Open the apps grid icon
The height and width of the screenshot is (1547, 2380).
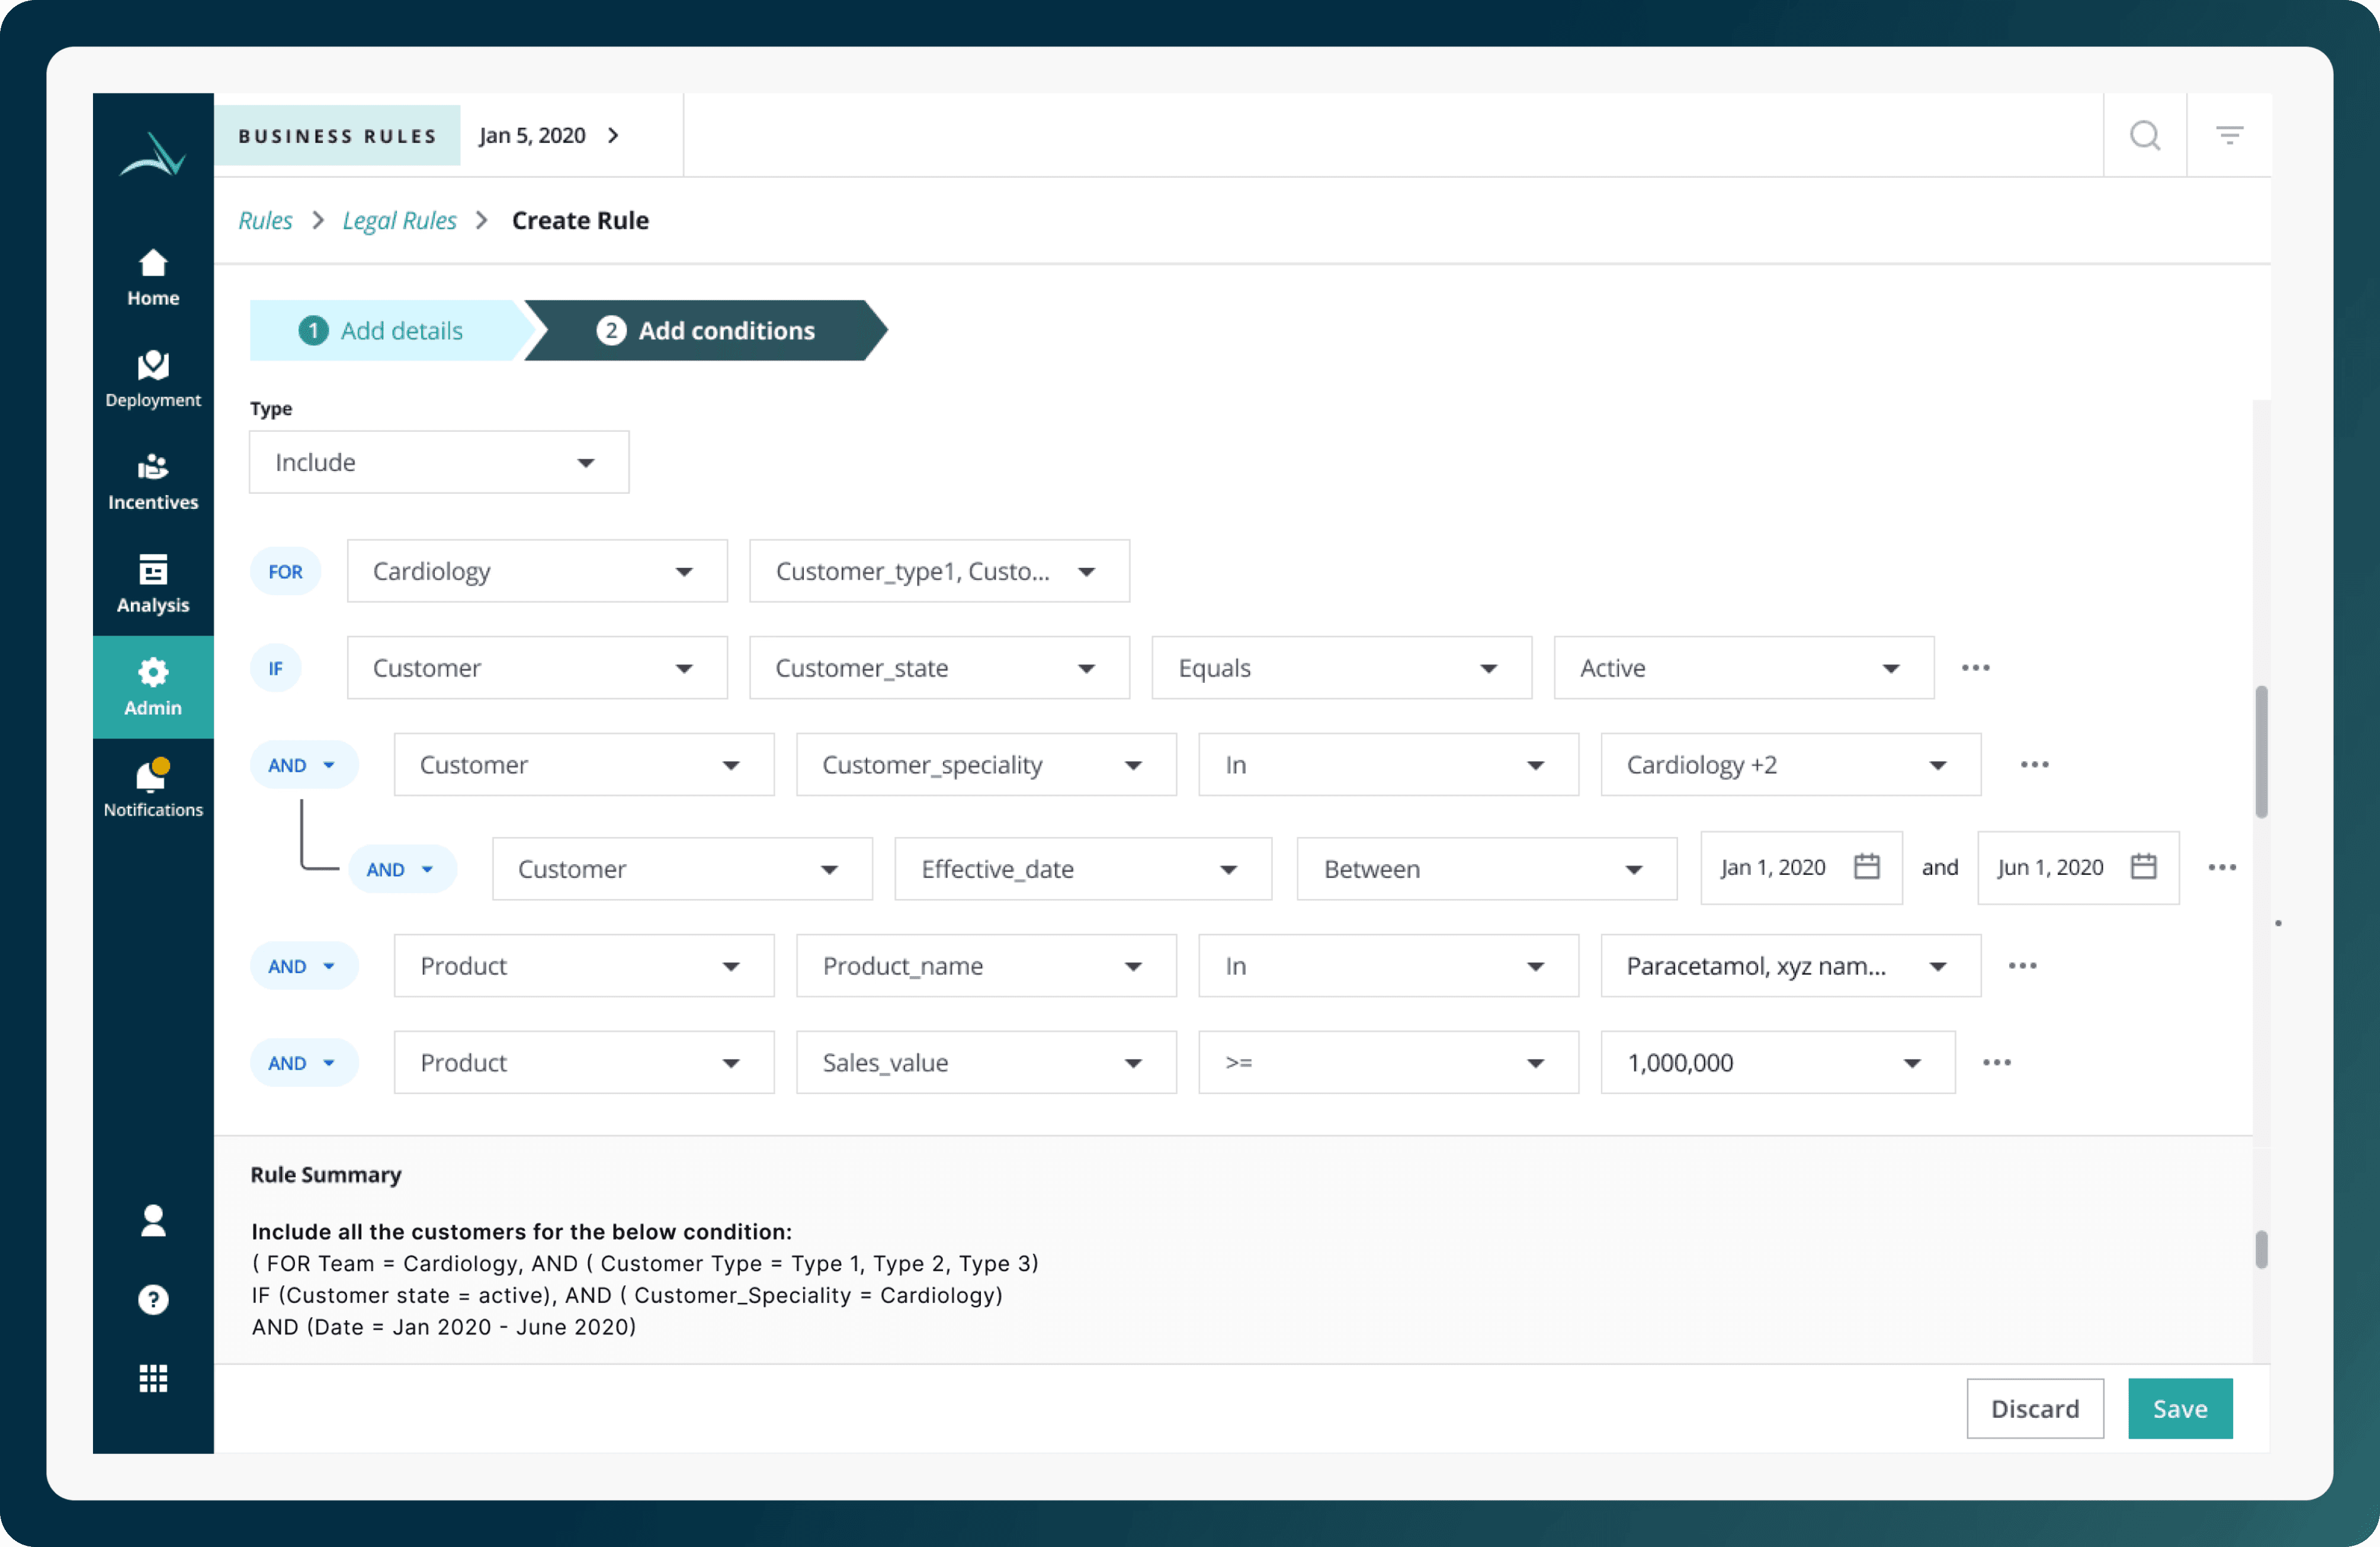[153, 1379]
